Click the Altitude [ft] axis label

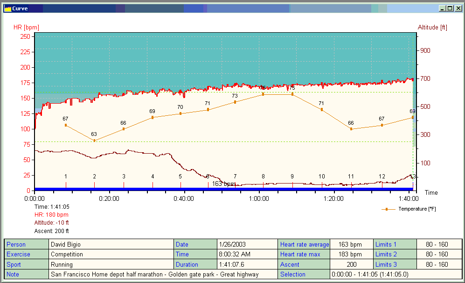pyautogui.click(x=432, y=27)
